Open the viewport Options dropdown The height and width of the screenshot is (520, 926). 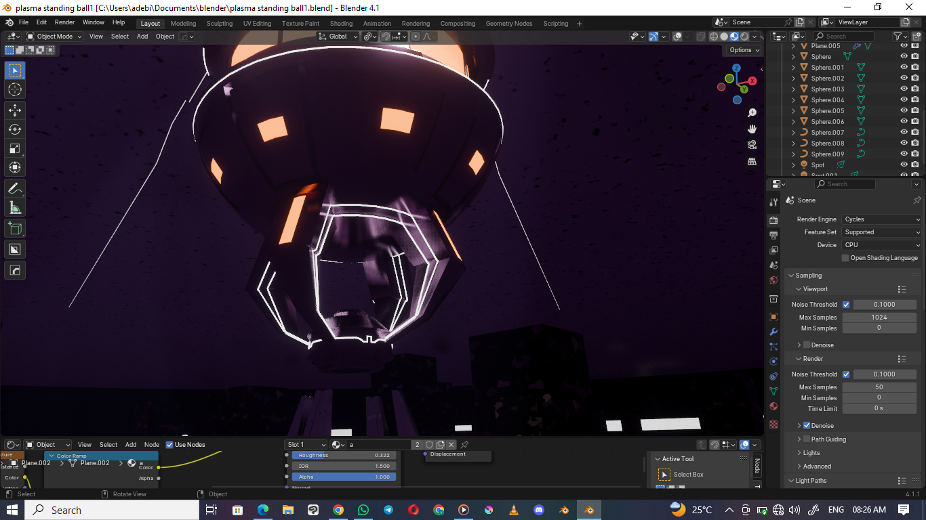tap(744, 50)
